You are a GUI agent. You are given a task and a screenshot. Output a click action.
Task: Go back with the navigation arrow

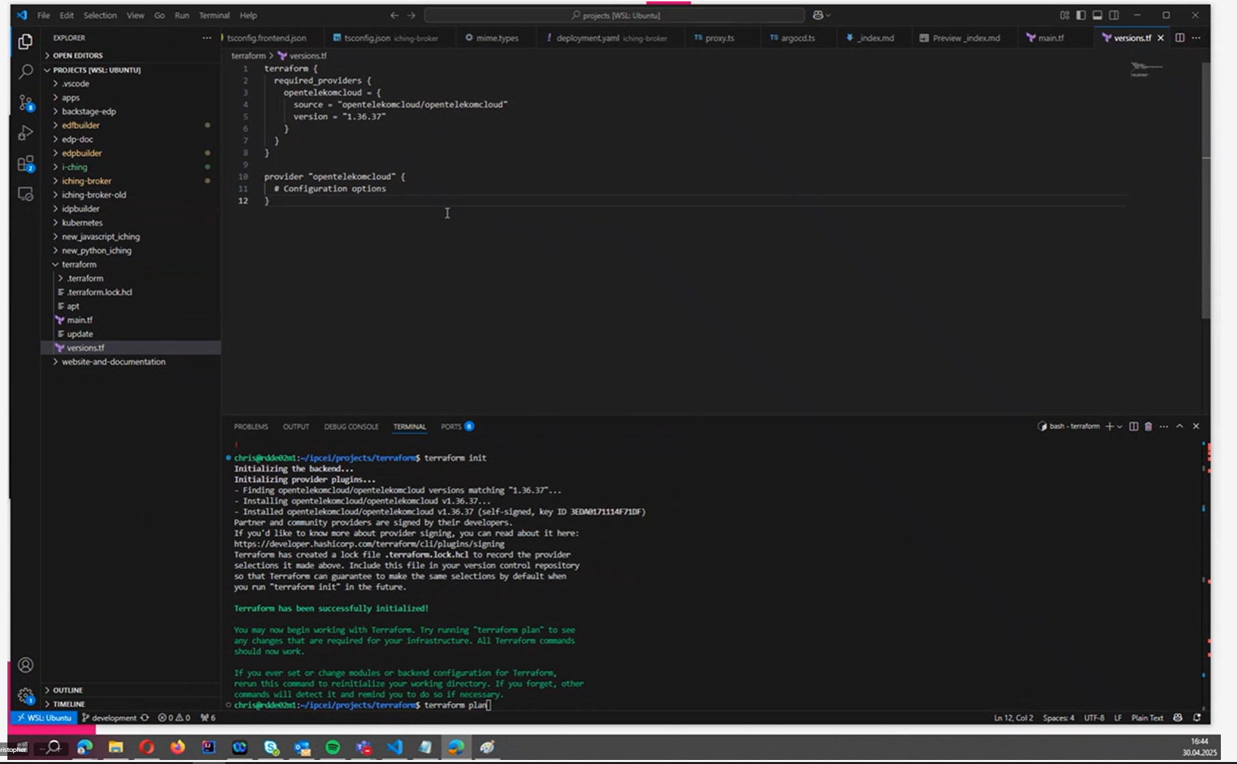click(x=395, y=15)
